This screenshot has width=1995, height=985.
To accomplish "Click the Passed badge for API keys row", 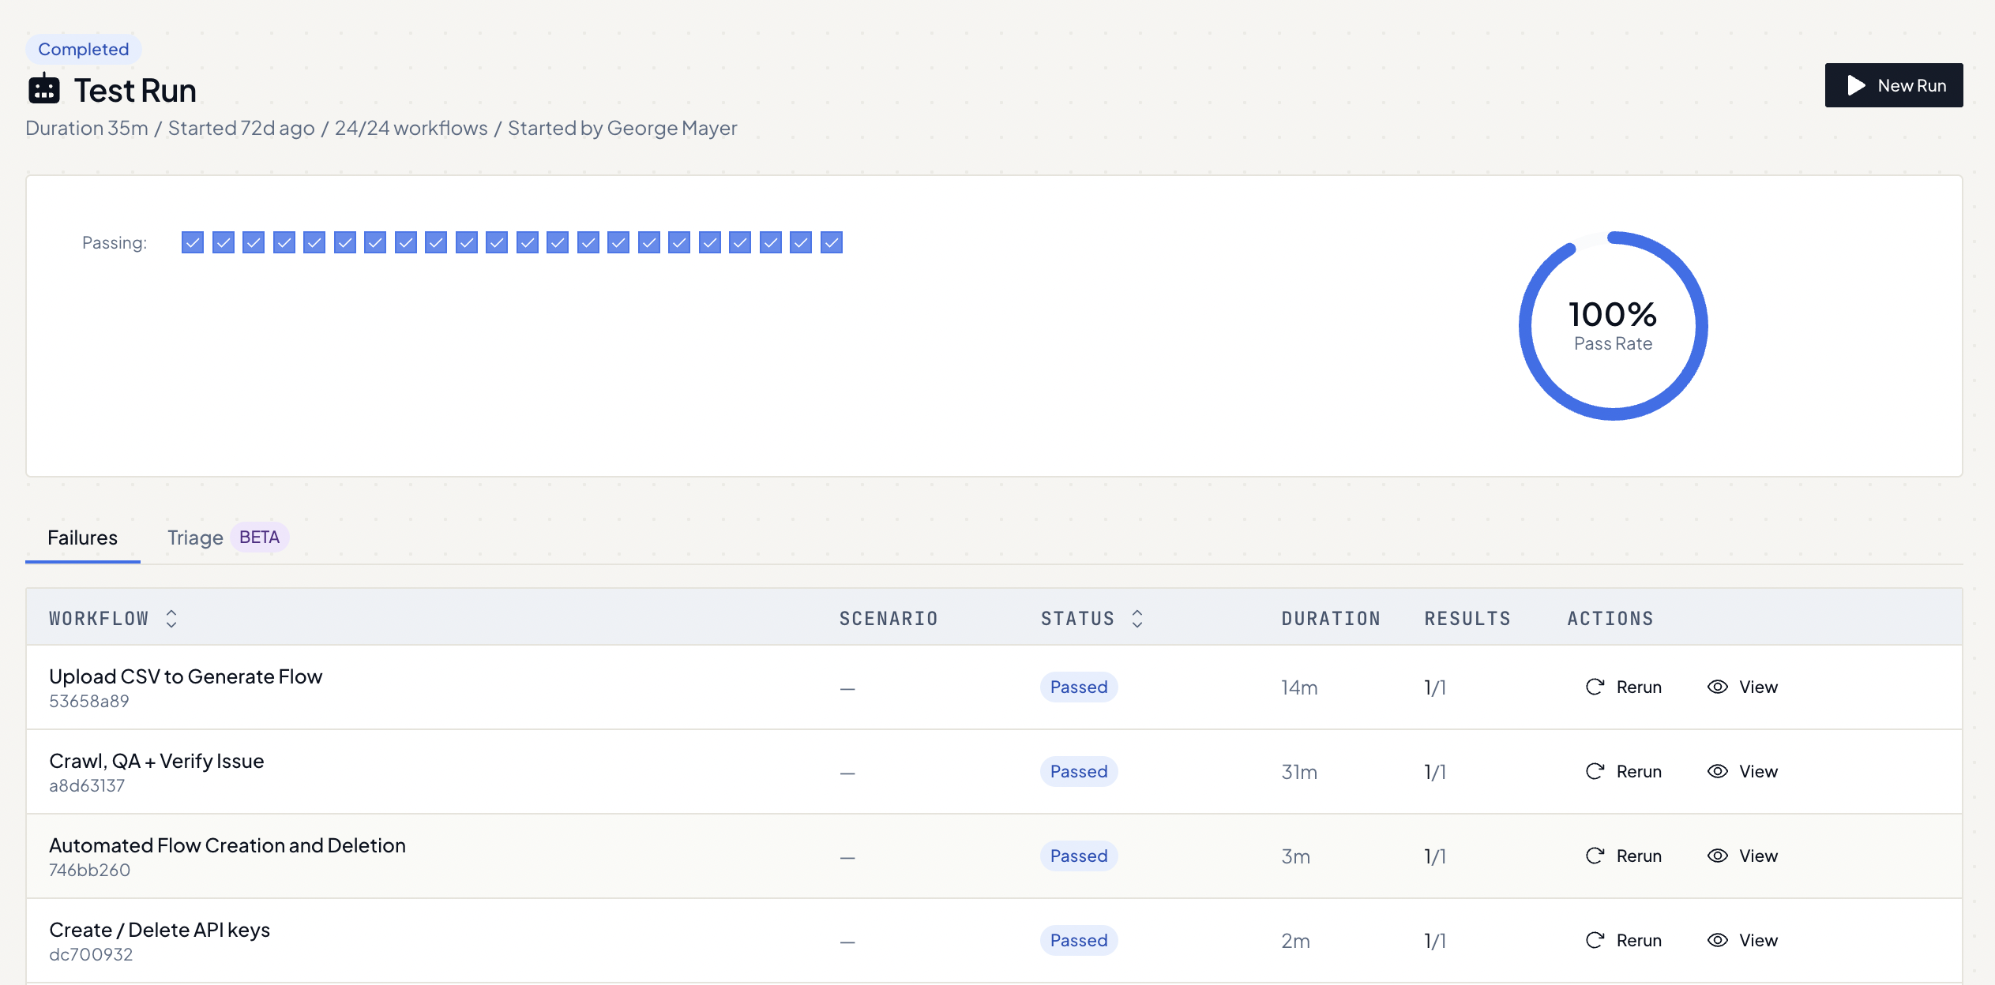I will coord(1079,941).
